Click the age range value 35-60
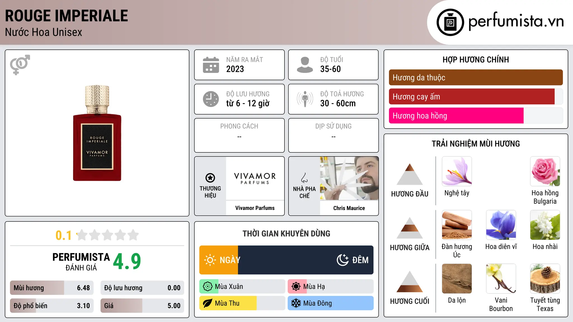The height and width of the screenshot is (322, 573). point(330,69)
